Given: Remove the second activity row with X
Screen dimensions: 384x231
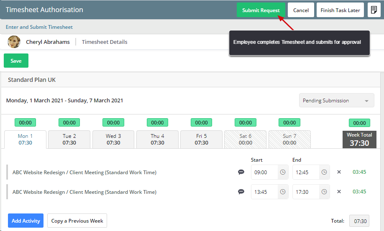Looking at the screenshot, I should coord(339,192).
